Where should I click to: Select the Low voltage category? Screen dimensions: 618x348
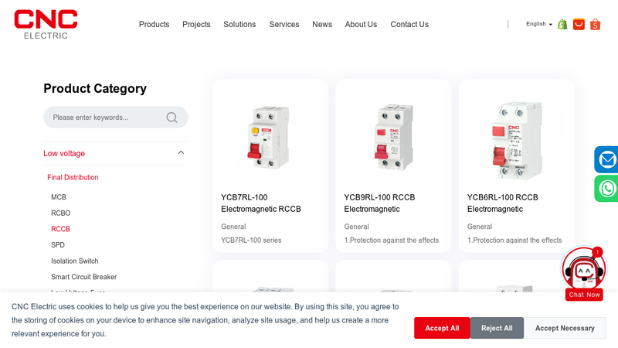pyautogui.click(x=64, y=153)
